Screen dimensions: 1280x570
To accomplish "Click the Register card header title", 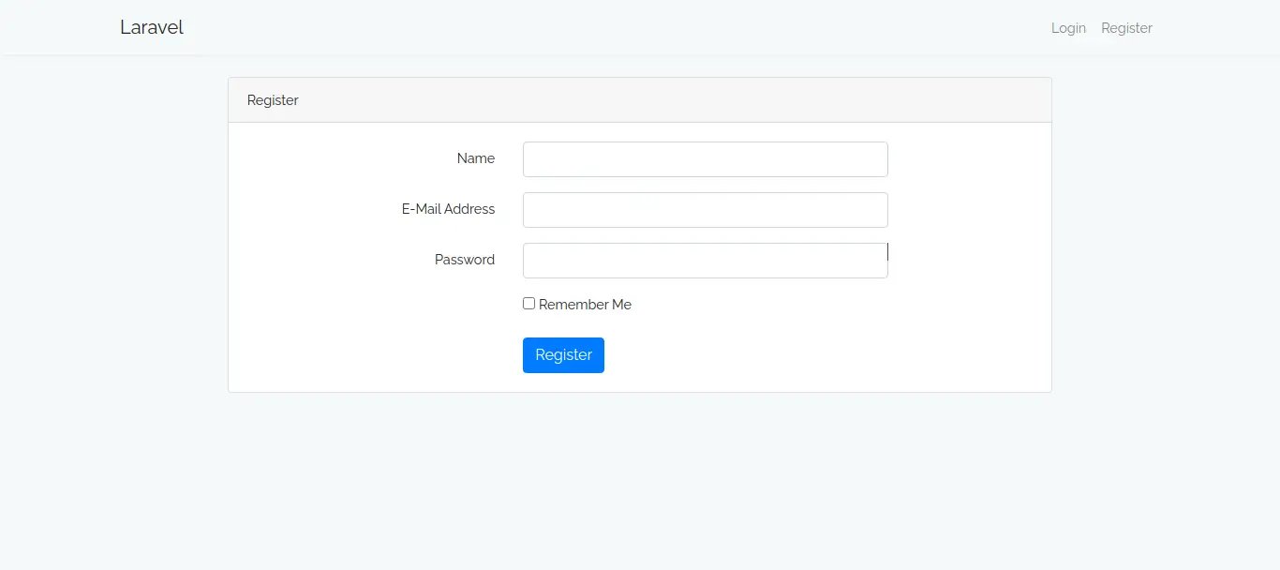I will click(x=273, y=100).
